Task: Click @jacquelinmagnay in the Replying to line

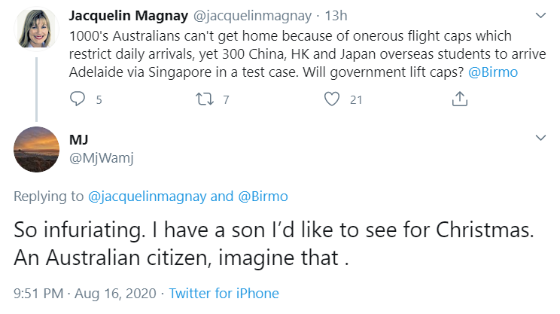Action: coord(149,197)
